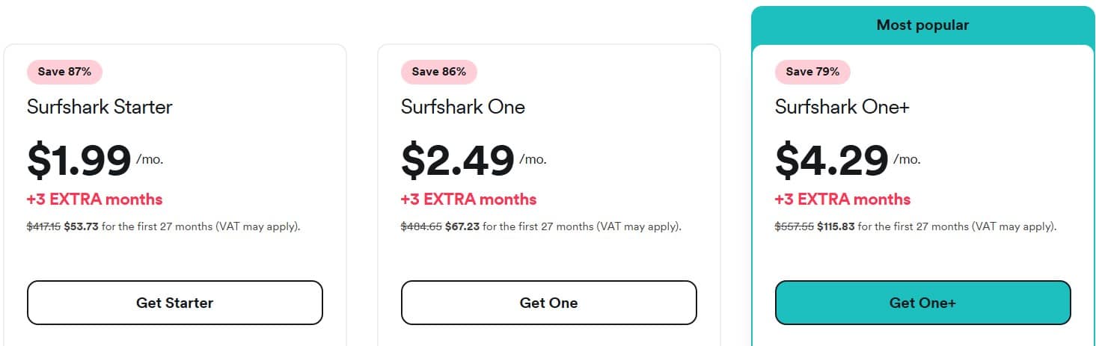Click the Save 86% badge
This screenshot has height=346, width=1096.
[x=439, y=72]
